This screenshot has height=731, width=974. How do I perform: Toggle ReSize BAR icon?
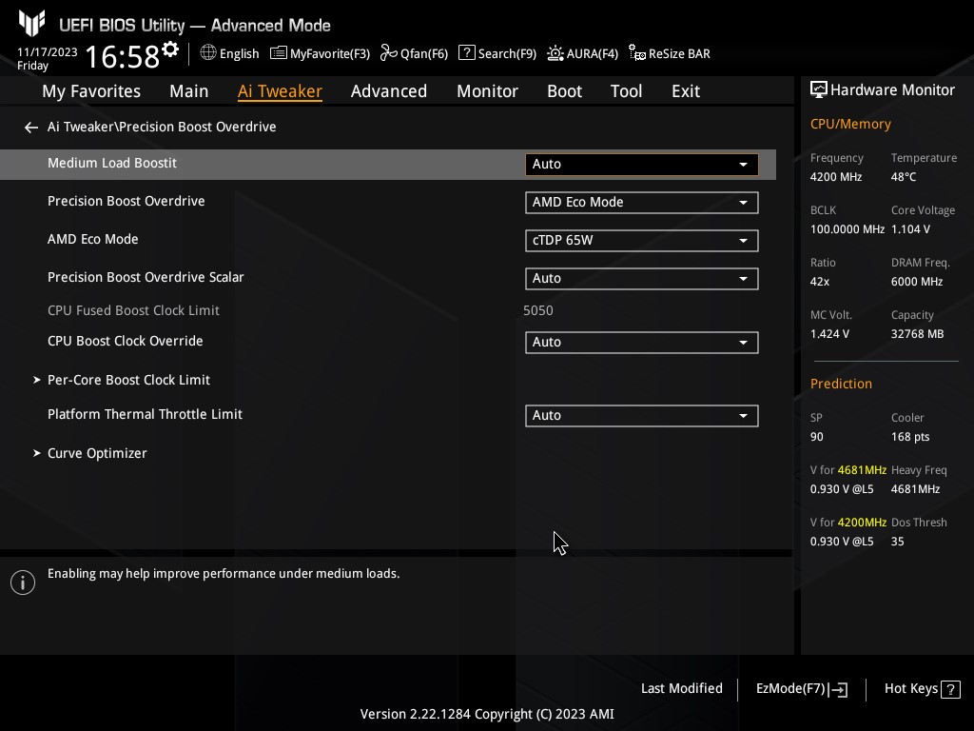point(636,53)
